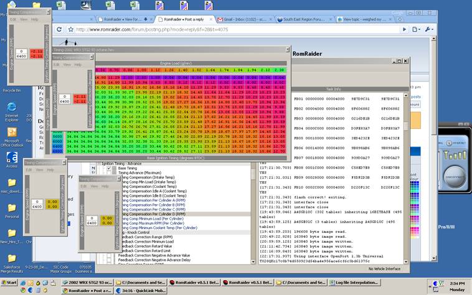The height and width of the screenshot is (295, 472).
Task: Open the Salesforce Merge Results folder
Action: pos(11,258)
